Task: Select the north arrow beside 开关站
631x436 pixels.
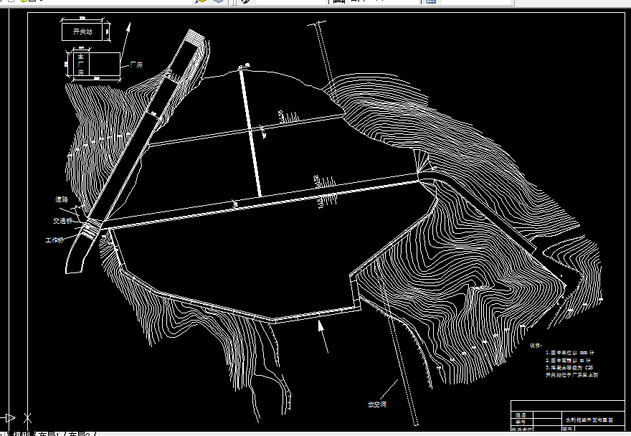Action: click(125, 41)
